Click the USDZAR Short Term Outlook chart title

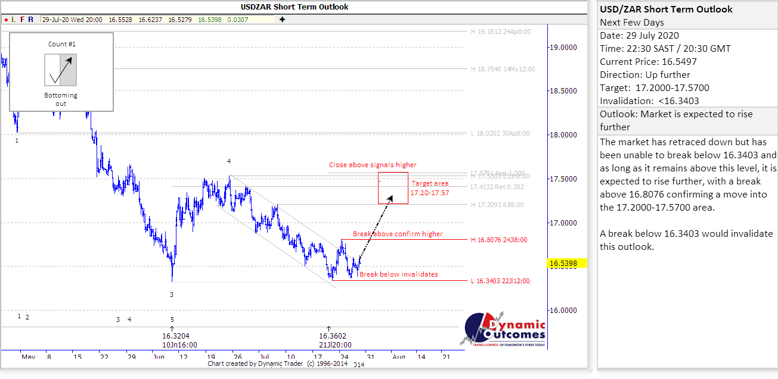(x=295, y=7)
